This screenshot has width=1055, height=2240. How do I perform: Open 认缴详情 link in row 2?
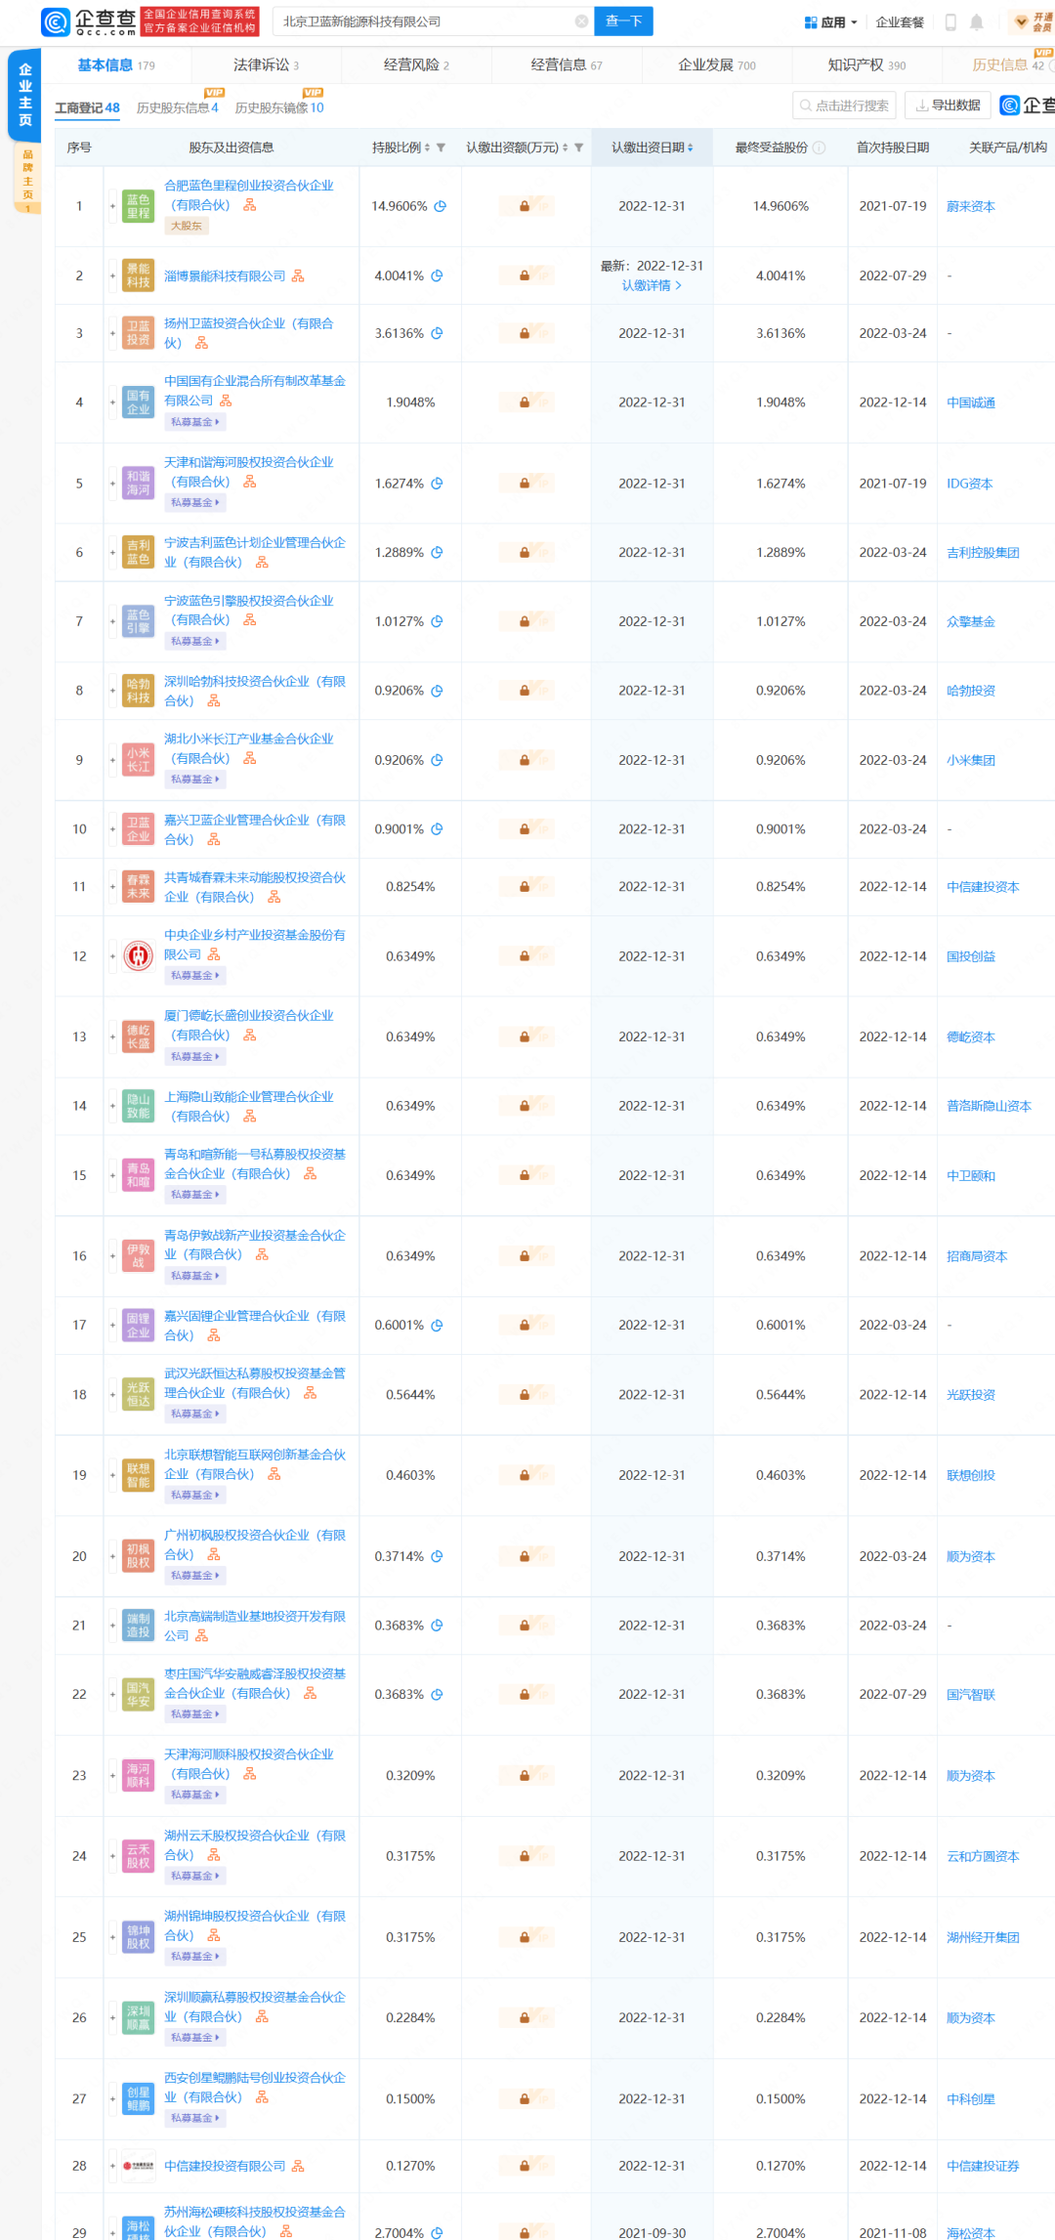click(x=652, y=285)
